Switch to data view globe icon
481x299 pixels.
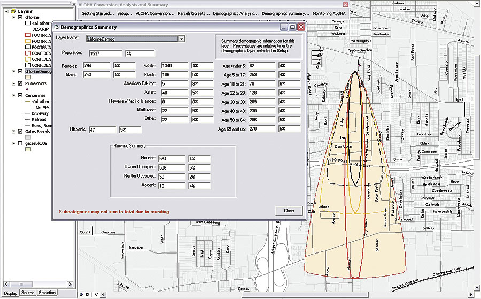click(82, 294)
